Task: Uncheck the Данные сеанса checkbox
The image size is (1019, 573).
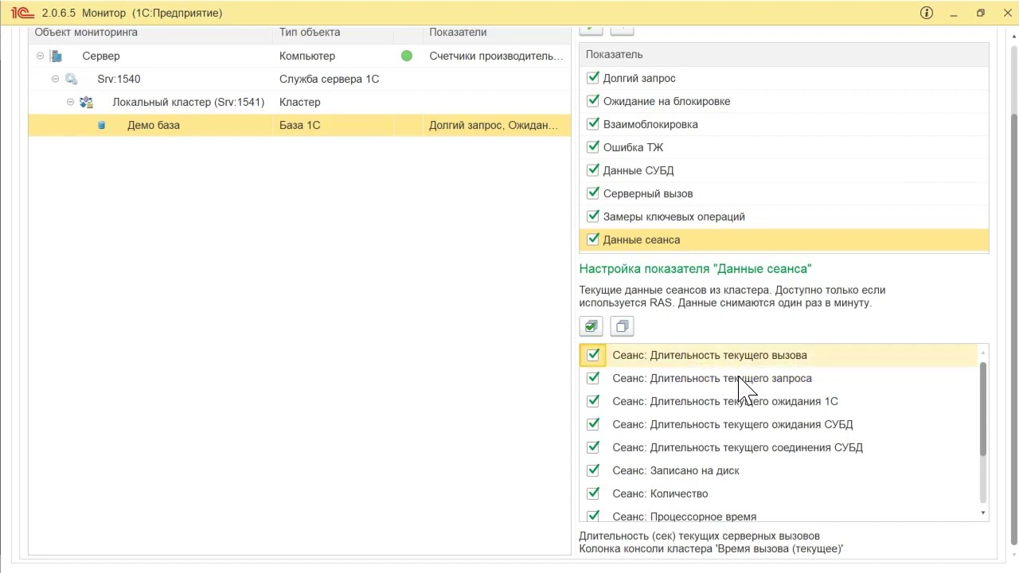Action: point(592,240)
